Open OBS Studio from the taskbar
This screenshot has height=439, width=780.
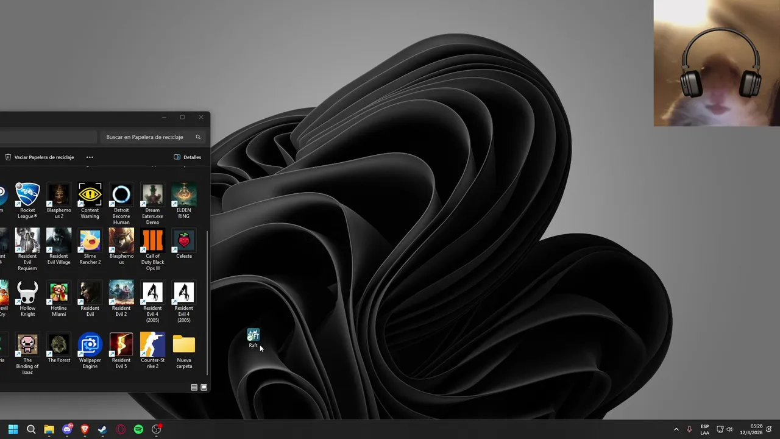coord(156,429)
